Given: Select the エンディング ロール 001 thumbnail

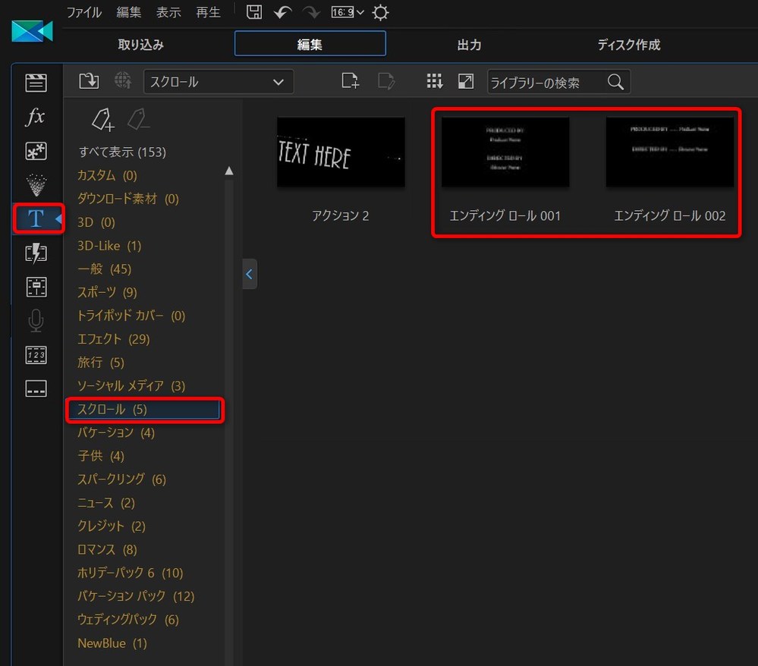Looking at the screenshot, I should [x=505, y=152].
